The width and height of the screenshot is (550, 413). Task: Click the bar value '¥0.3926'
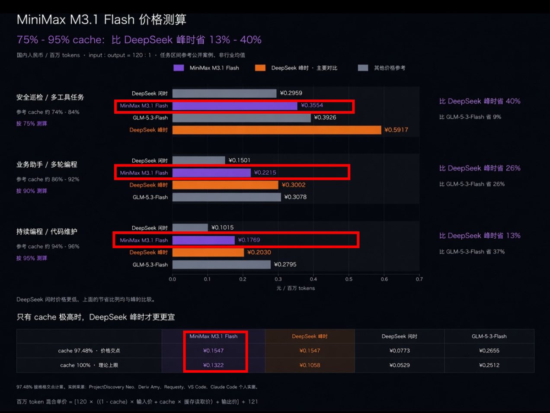pyautogui.click(x=325, y=118)
